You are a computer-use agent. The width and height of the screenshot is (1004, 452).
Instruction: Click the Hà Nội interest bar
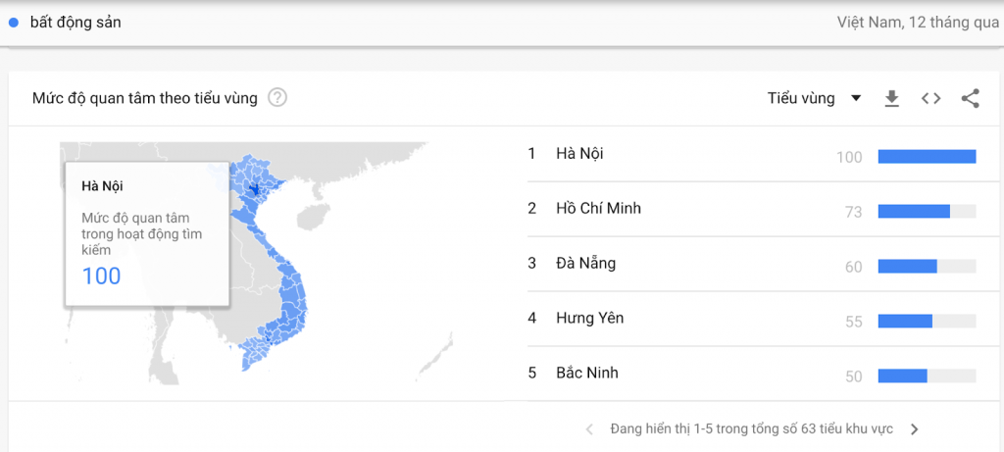927,156
